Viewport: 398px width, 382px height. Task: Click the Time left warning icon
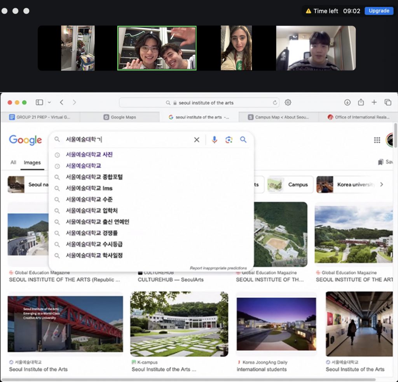tap(308, 11)
